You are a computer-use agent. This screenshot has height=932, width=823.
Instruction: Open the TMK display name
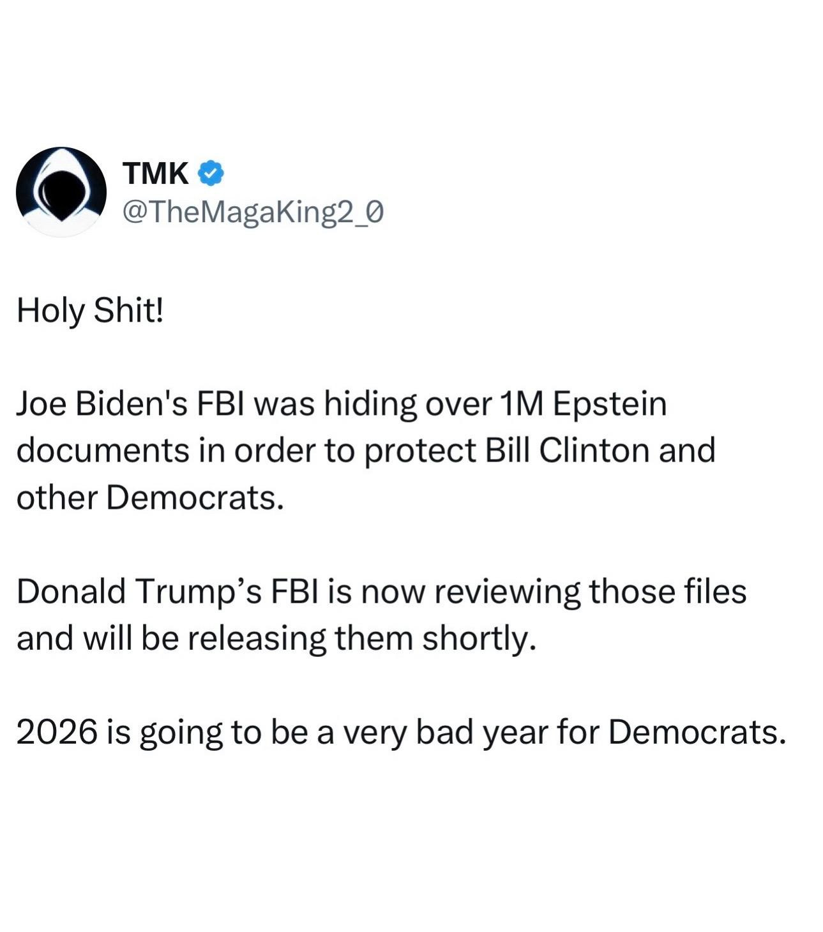pos(155,173)
